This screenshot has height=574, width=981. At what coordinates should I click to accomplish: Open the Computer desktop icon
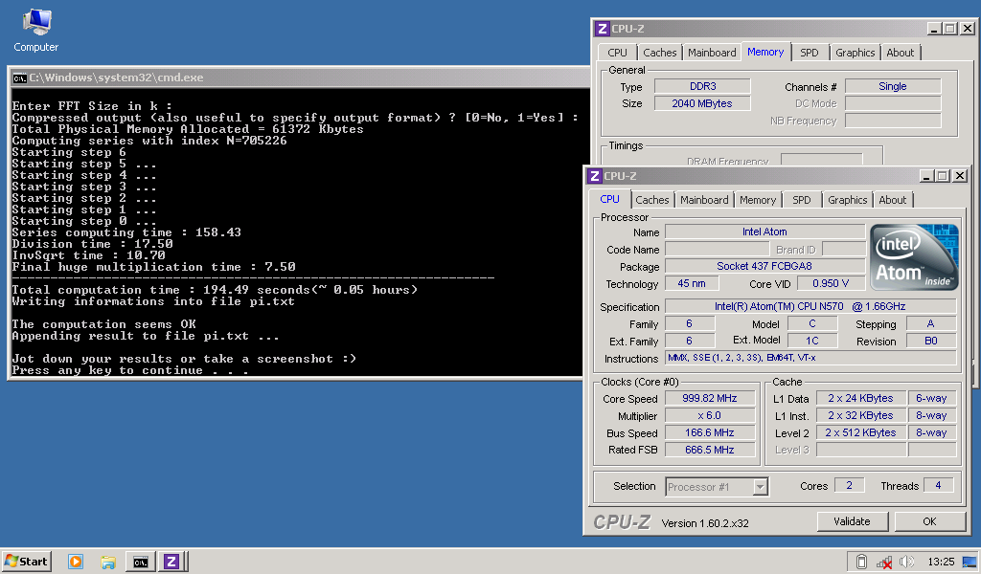(35, 31)
